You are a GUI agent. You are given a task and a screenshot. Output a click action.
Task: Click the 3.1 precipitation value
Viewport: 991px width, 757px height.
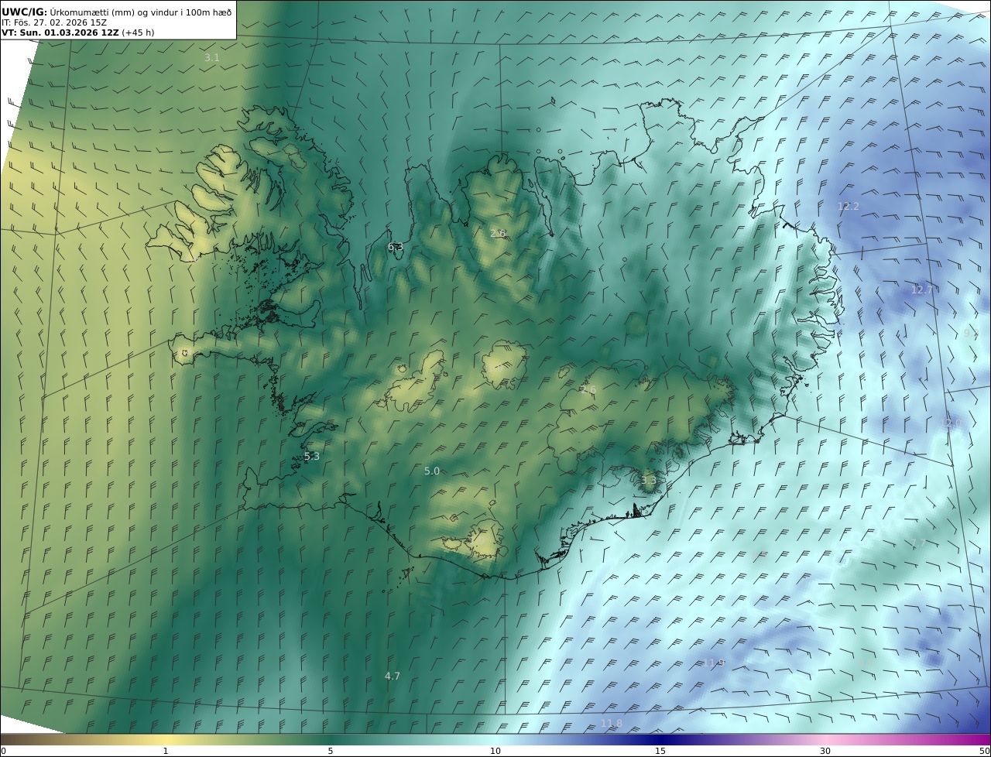[211, 58]
